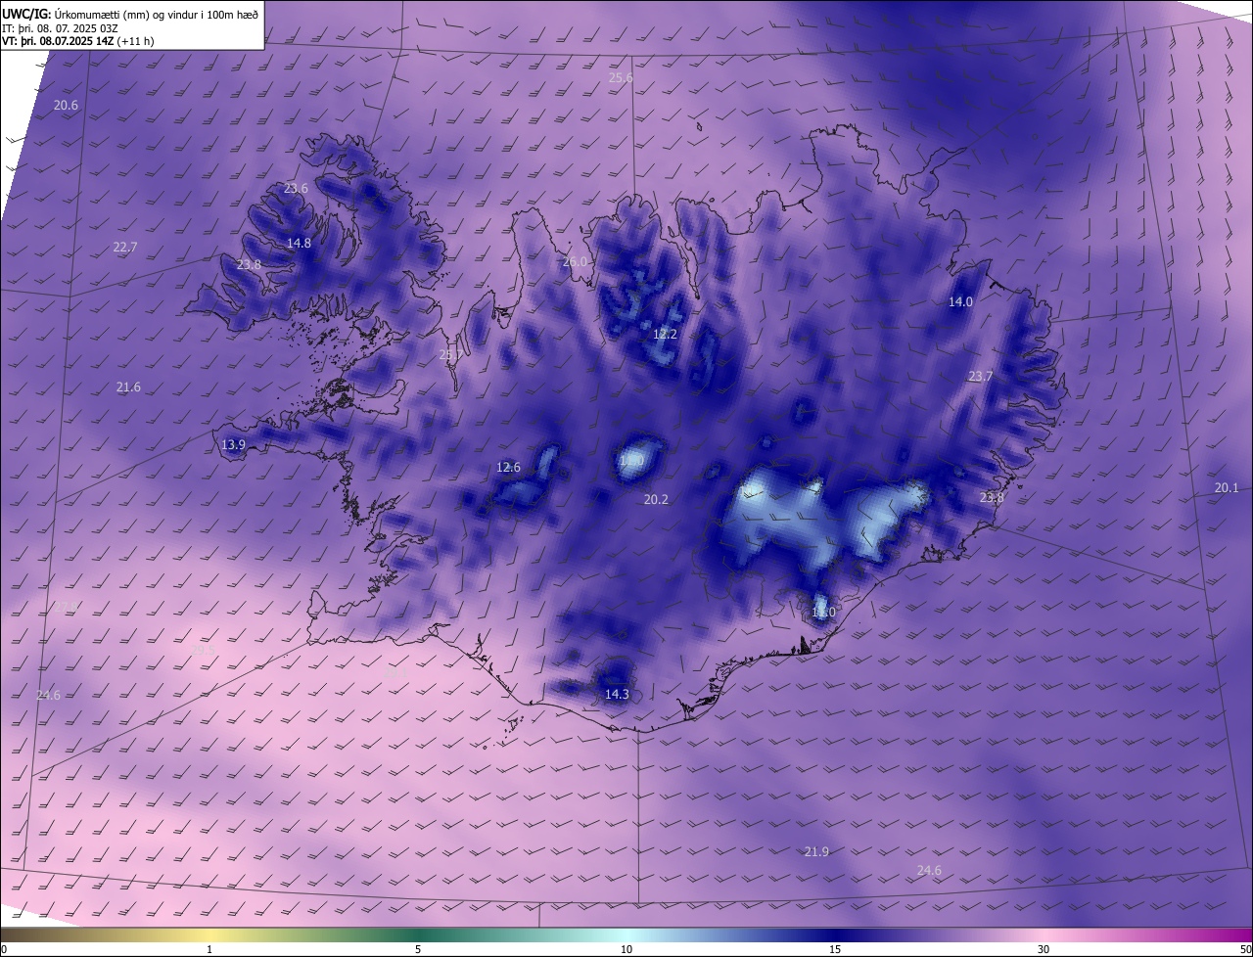1253x957 pixels.
Task: Click the UWC/IG map title line
Action: click(x=131, y=13)
